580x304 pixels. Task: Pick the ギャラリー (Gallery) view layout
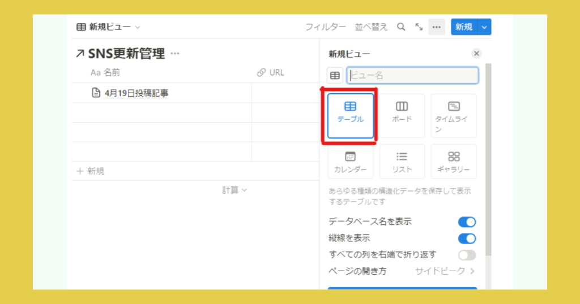453,162
